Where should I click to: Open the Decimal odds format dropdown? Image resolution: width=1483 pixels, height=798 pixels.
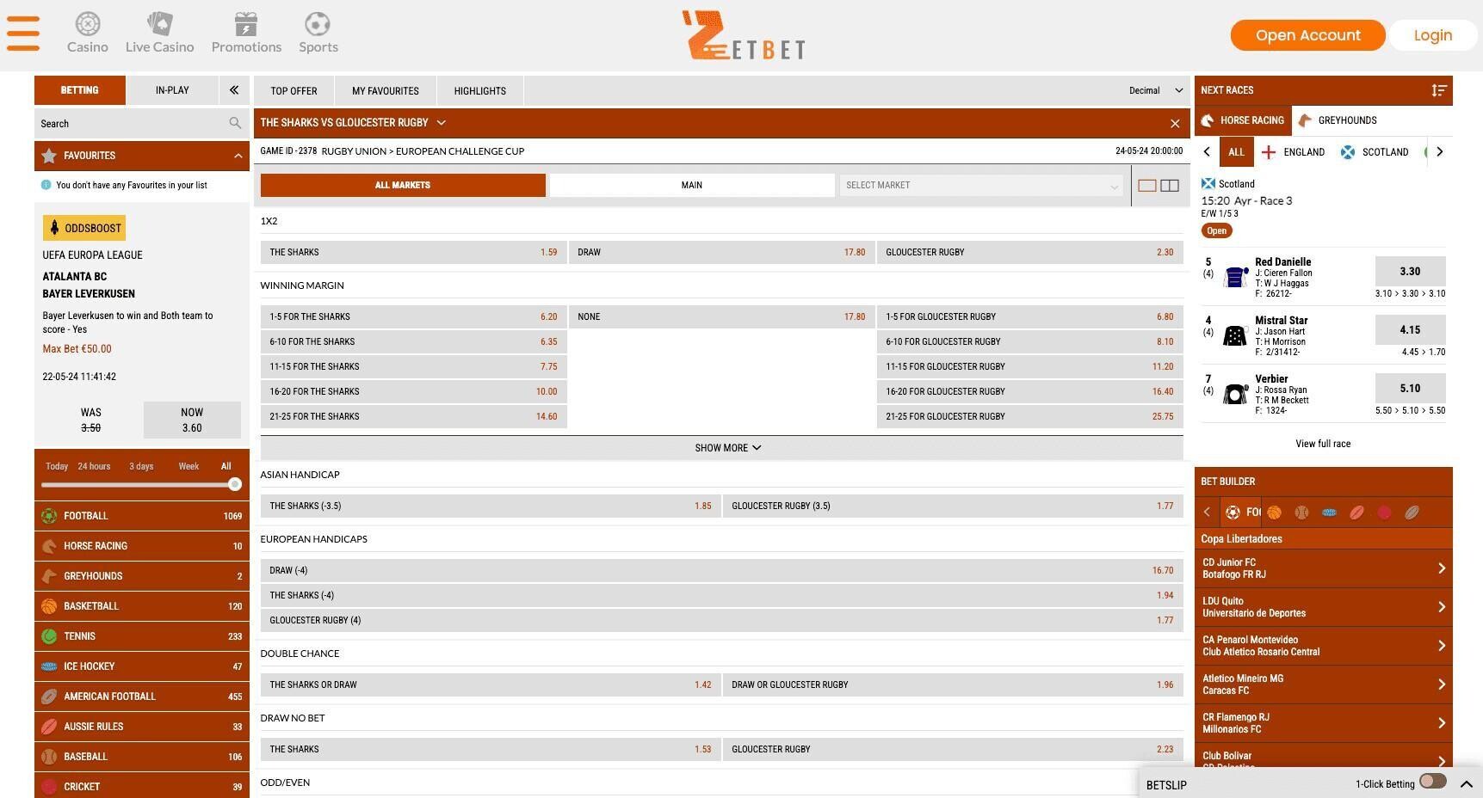pyautogui.click(x=1155, y=90)
